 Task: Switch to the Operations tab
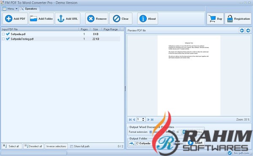[29, 9]
